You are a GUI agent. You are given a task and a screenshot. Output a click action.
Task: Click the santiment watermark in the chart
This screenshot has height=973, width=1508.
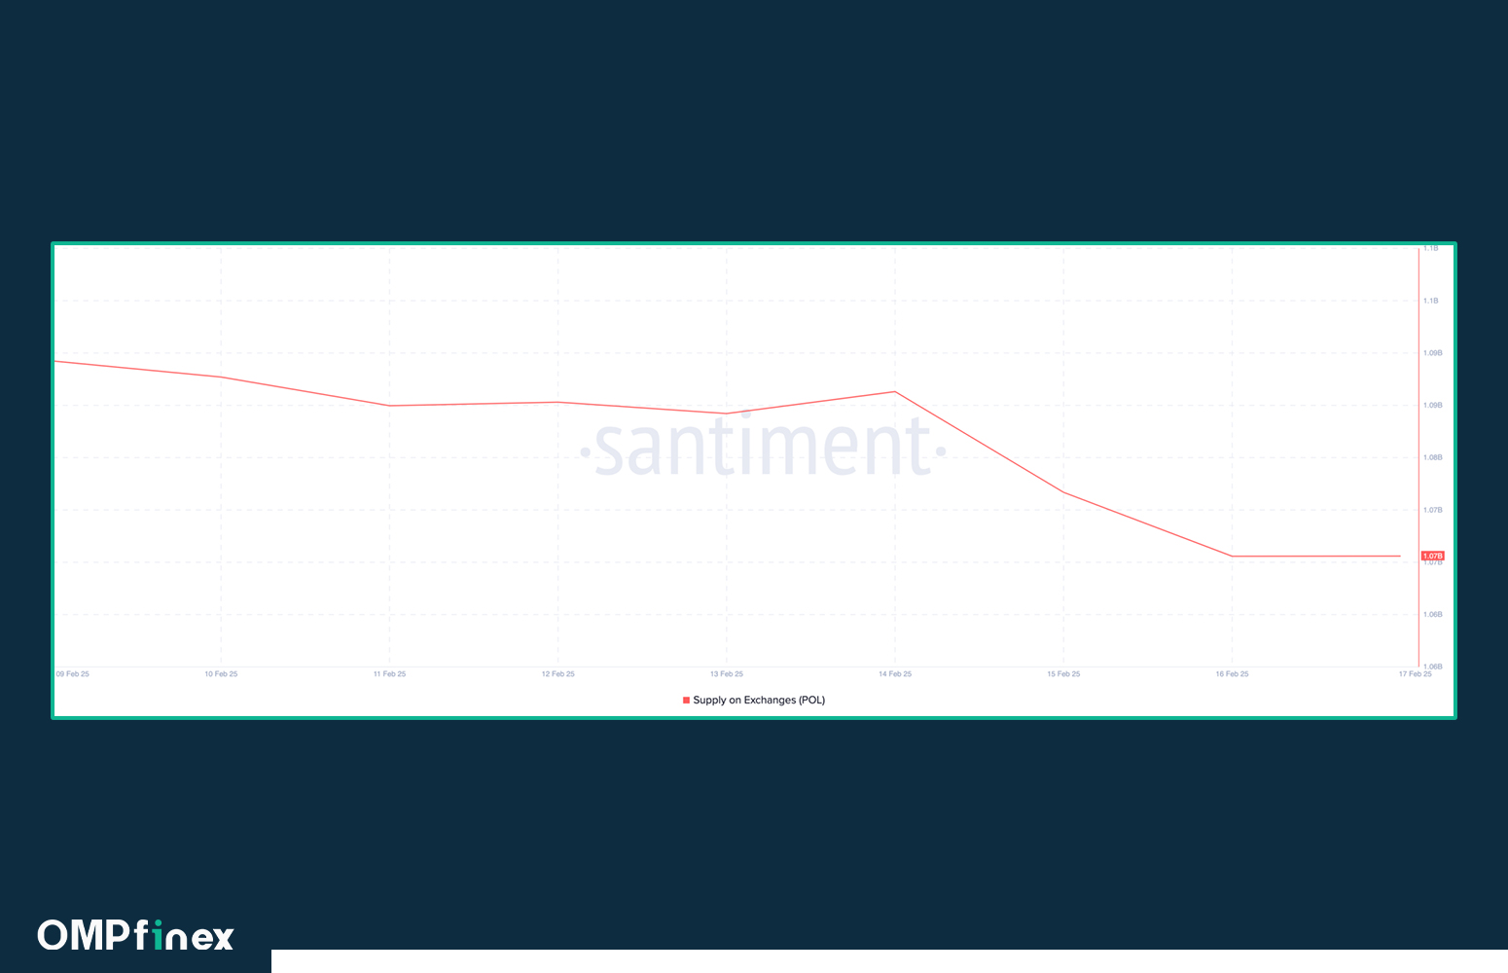click(x=763, y=449)
